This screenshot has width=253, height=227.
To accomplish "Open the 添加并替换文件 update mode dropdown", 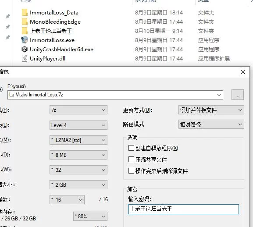I will pos(211,110).
